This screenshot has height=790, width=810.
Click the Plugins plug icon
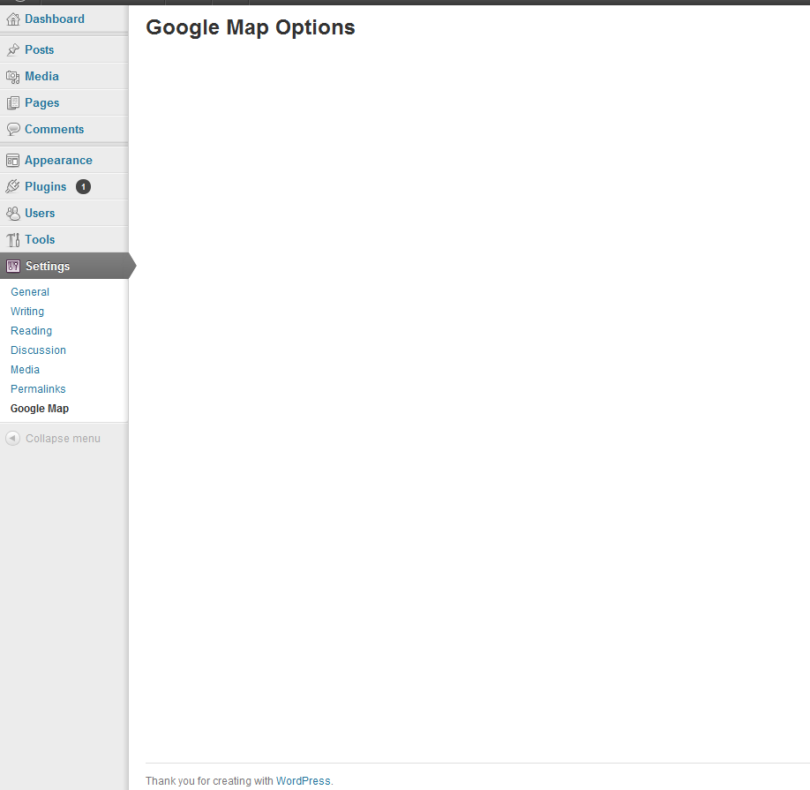13,186
